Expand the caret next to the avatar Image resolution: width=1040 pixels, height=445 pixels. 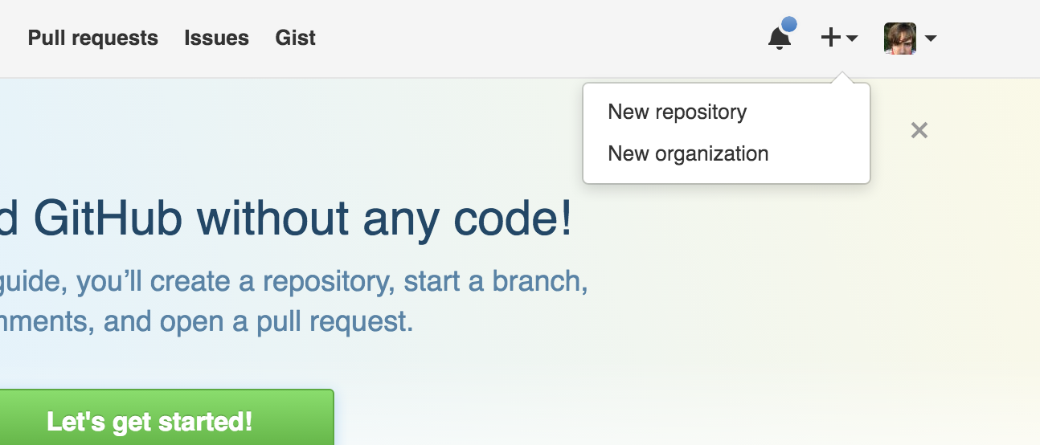[931, 38]
